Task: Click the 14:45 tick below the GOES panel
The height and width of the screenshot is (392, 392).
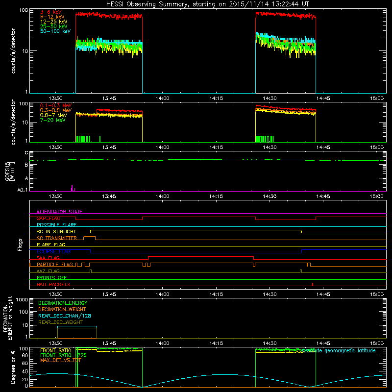Action: point(323,196)
